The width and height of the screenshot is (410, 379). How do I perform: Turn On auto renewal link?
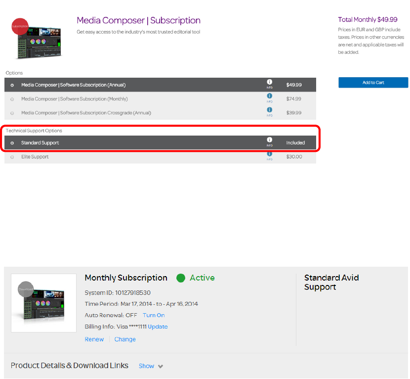154,315
